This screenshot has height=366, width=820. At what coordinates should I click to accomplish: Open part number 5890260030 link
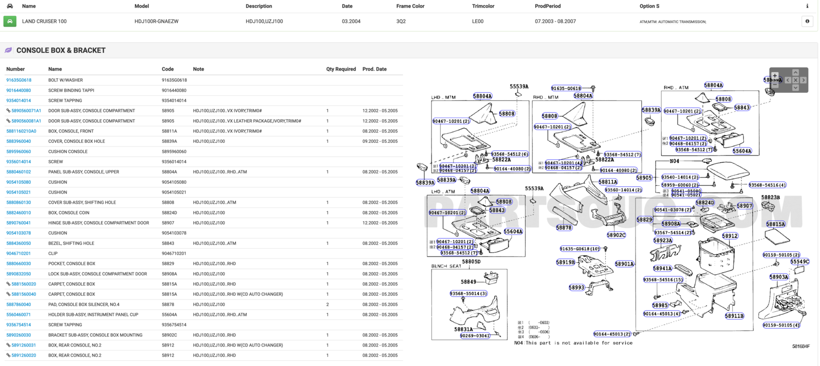point(18,335)
